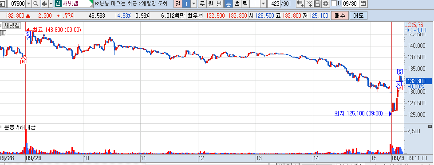This screenshot has height=165, width=434.
Task: Click the 매도 sell button
Action: [359, 15]
